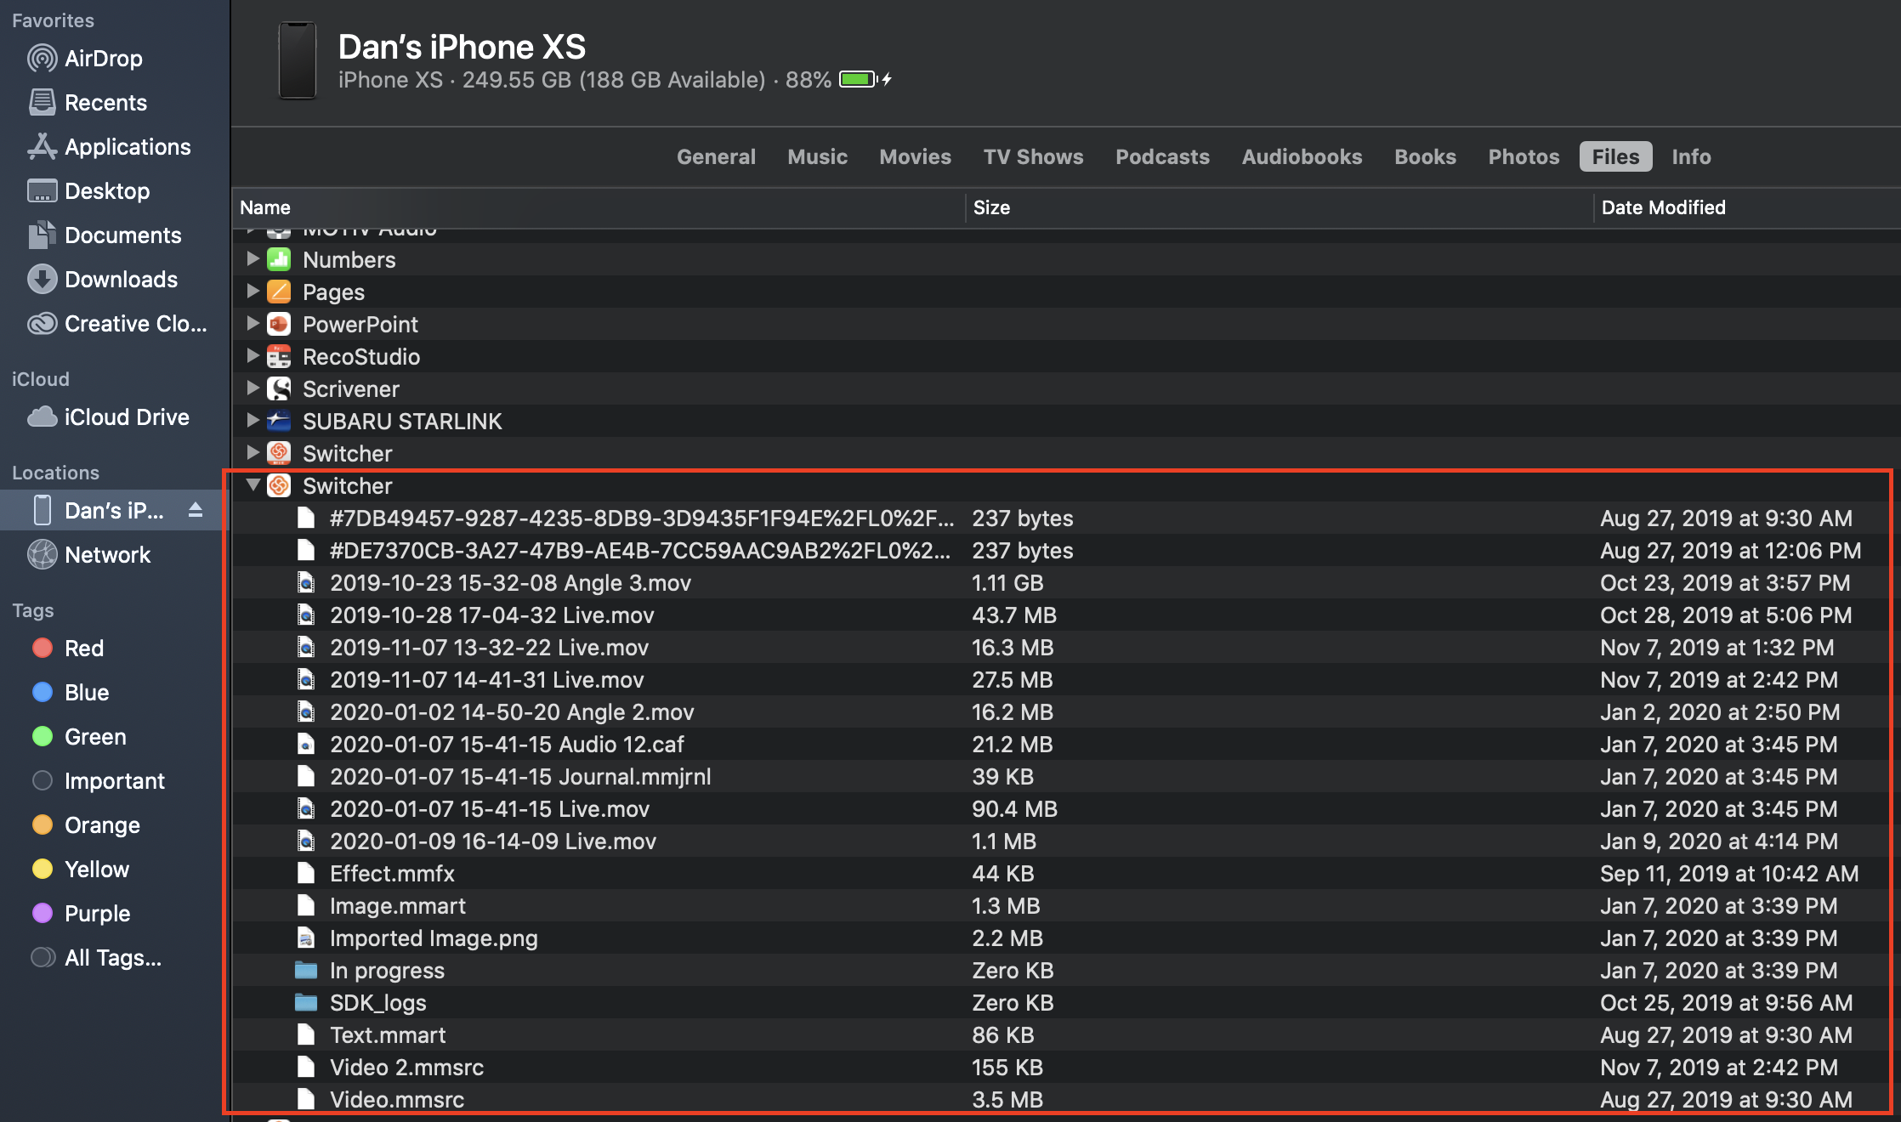1901x1122 pixels.
Task: Select the Files tab
Action: coord(1615,156)
